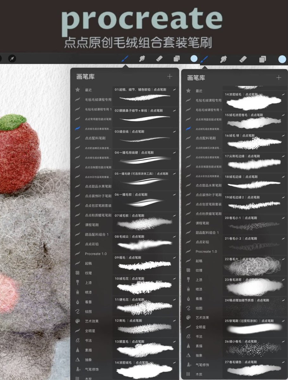The width and height of the screenshot is (288, 380).
Task: Choose brush 05一撮毛硬
Action: tap(146, 180)
